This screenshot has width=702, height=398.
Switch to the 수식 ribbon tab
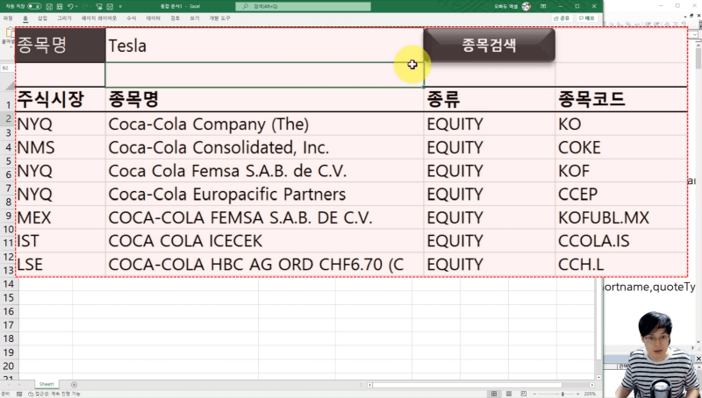click(131, 18)
